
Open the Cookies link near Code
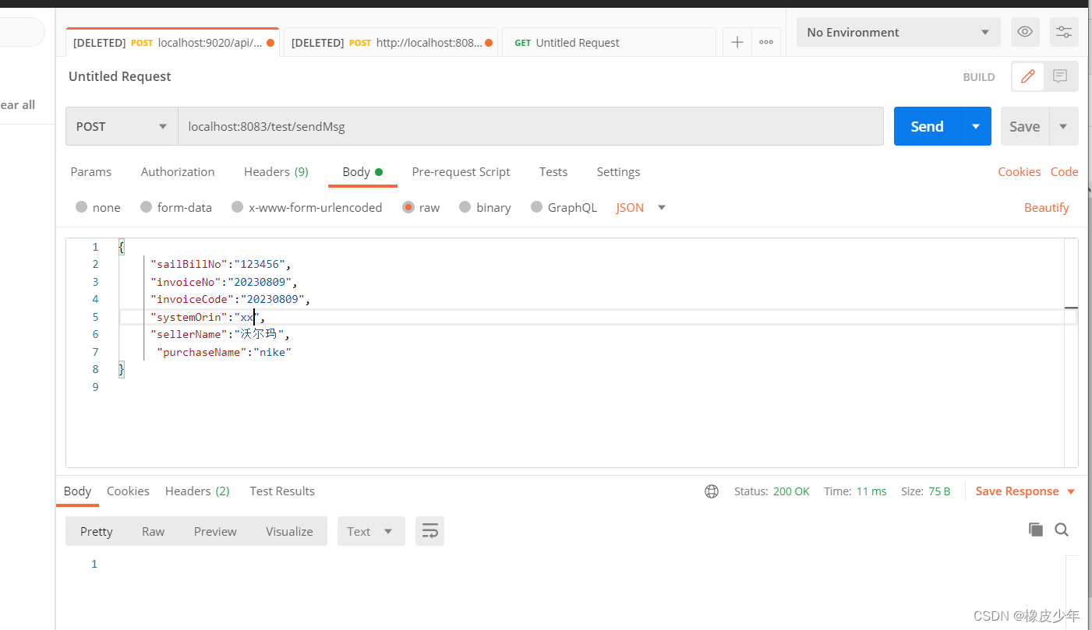pyautogui.click(x=1019, y=171)
